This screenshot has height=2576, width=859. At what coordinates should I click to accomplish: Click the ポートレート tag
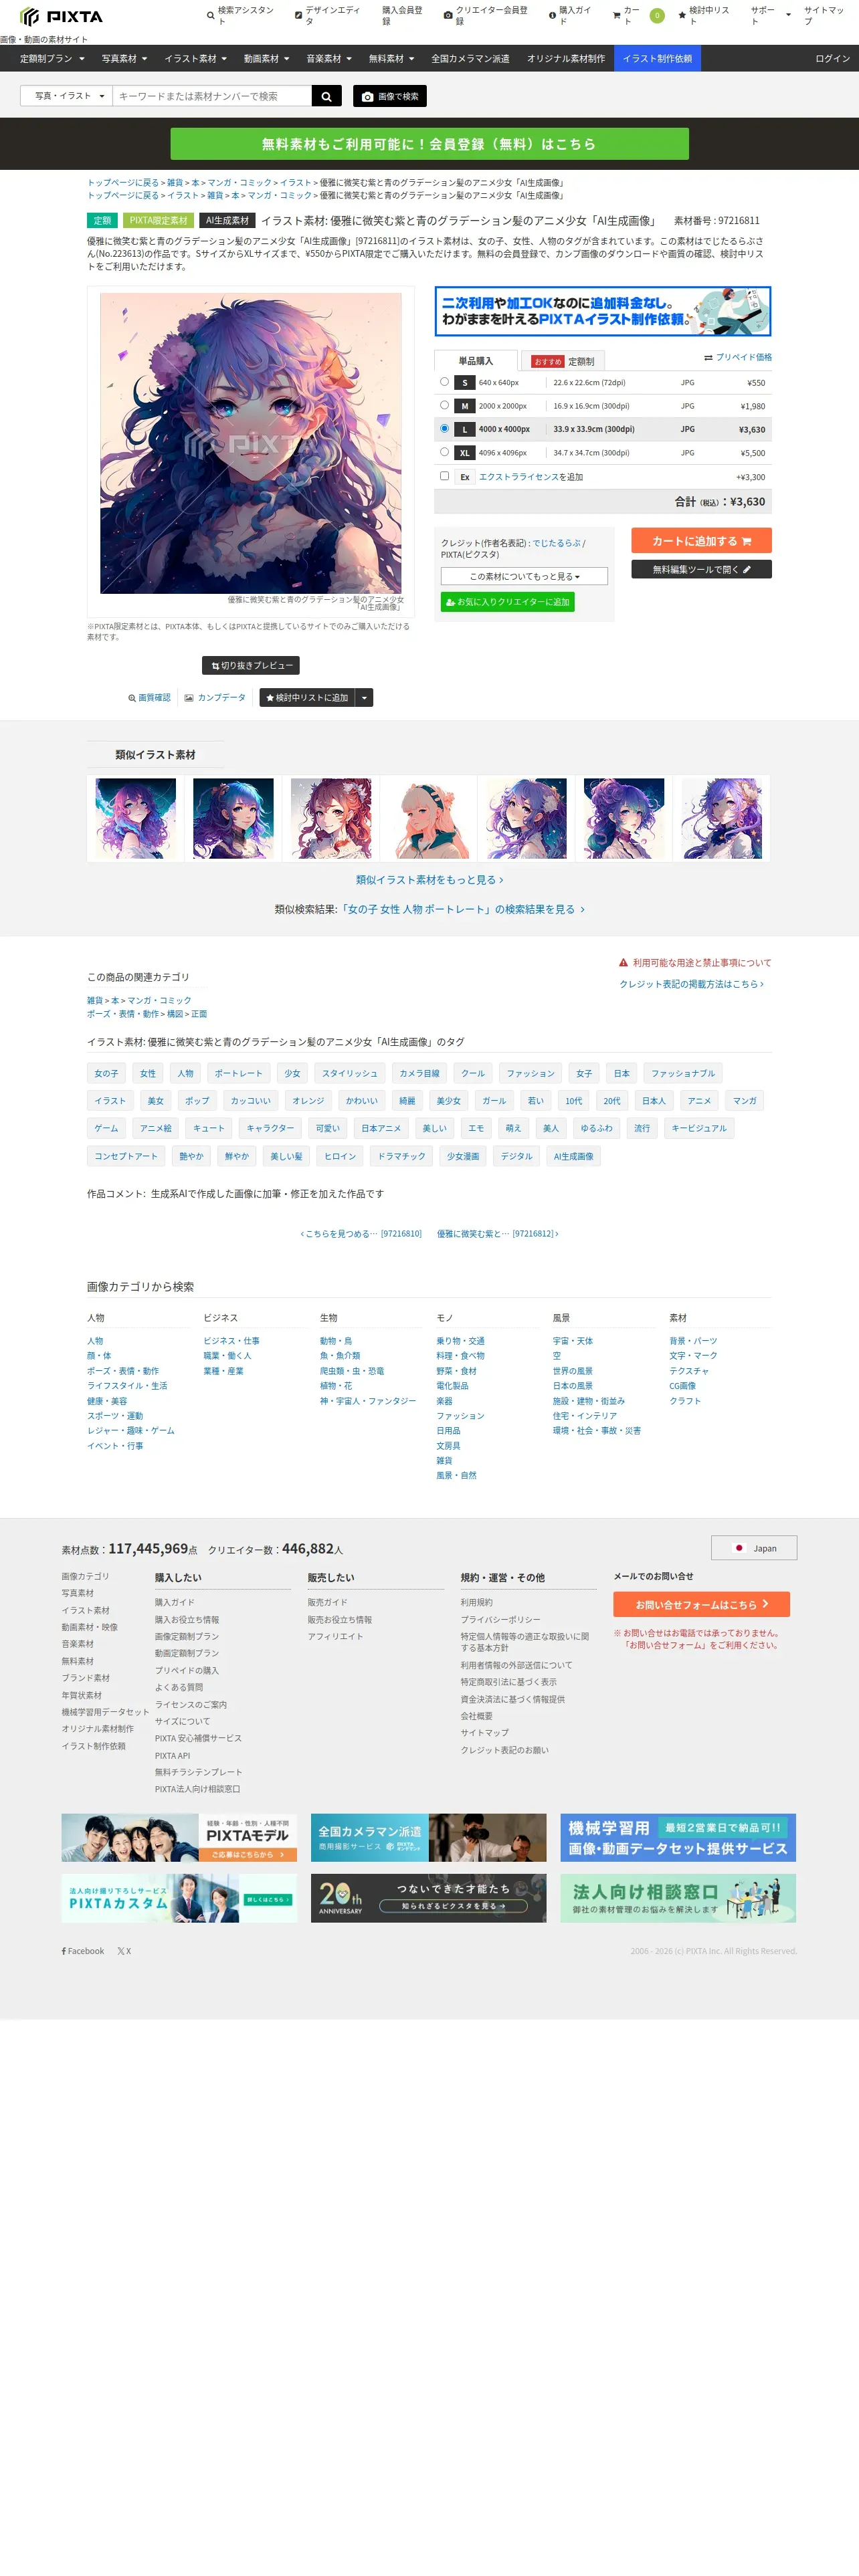(x=238, y=1074)
